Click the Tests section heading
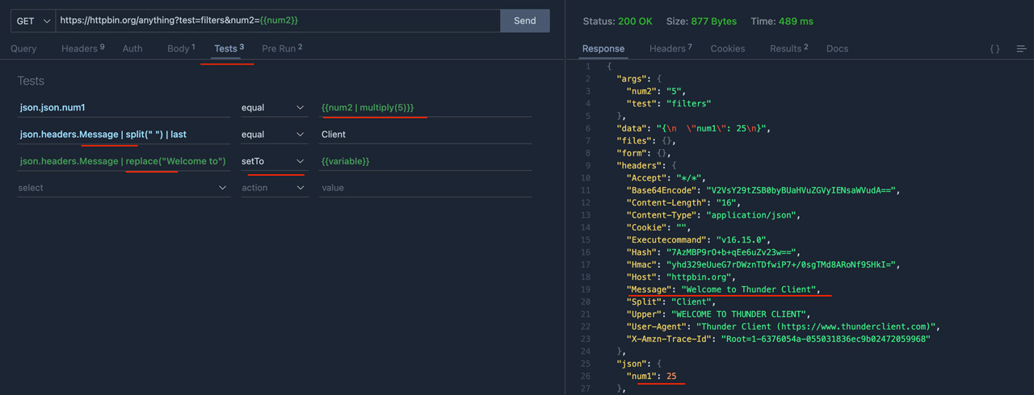 click(31, 81)
